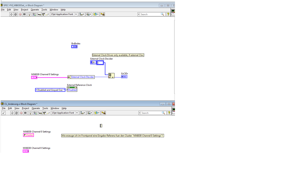Select ExClDr indicator terminal
Image resolution: width=292 pixels, height=182 pixels.
(x=124, y=77)
